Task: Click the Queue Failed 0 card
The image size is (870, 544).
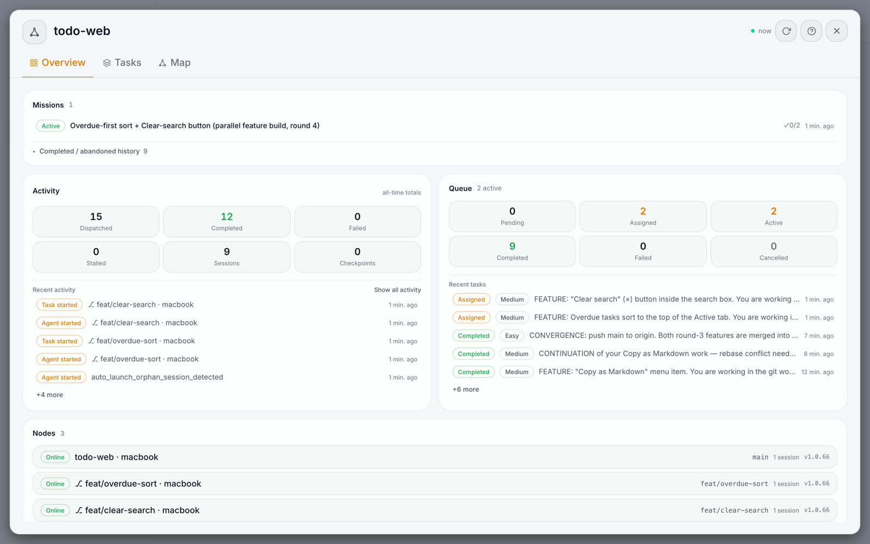Action: point(643,251)
